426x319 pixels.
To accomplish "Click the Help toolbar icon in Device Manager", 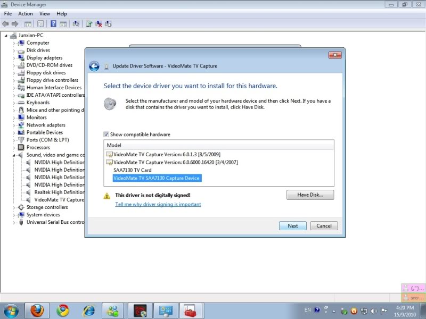I will pos(54,24).
